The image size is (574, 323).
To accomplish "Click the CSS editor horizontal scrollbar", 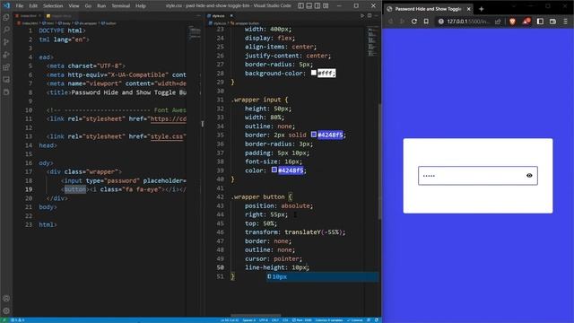I will (x=256, y=315).
